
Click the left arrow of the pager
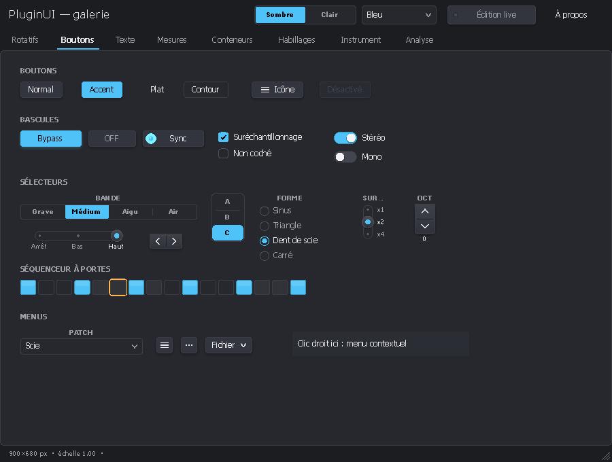[x=158, y=241]
